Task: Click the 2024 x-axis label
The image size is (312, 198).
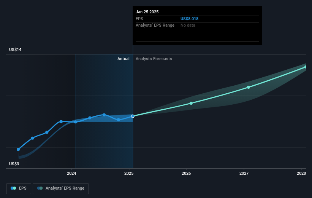Action: [x=71, y=173]
